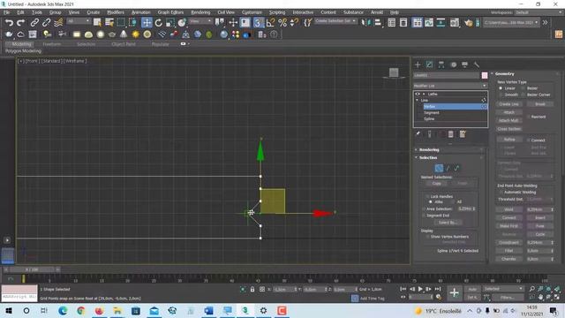Select Segment sub-object icon in Selection
This screenshot has height=318, width=565.
[x=448, y=168]
